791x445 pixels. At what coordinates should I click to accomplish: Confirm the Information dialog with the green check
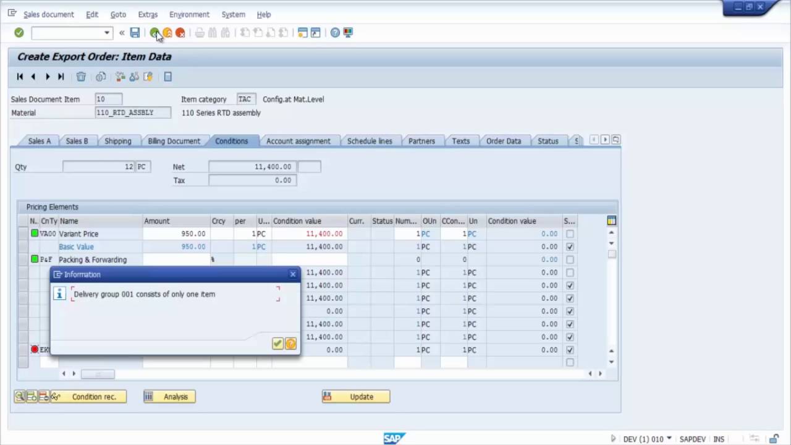tap(277, 344)
